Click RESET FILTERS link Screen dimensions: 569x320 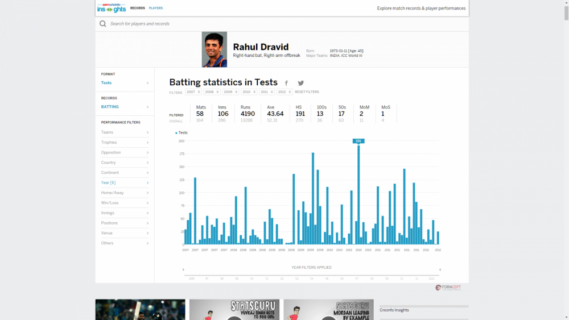pyautogui.click(x=307, y=92)
